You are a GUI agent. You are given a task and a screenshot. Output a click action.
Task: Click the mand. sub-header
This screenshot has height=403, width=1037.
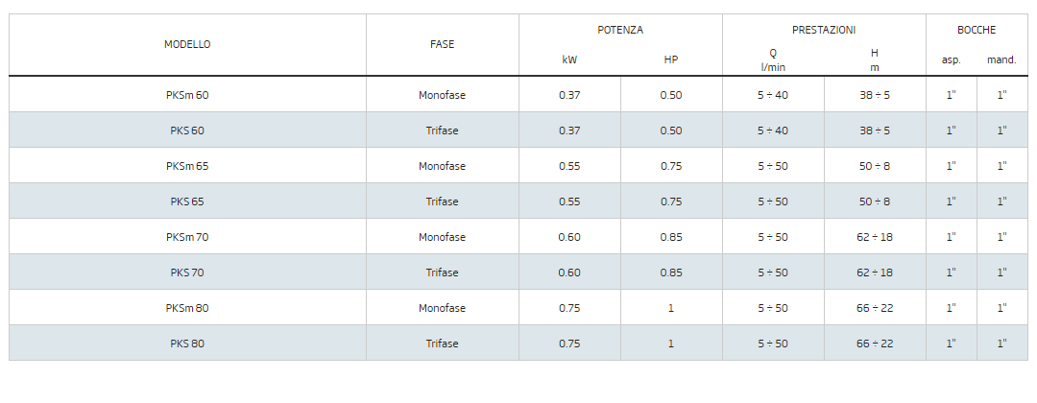[1001, 59]
